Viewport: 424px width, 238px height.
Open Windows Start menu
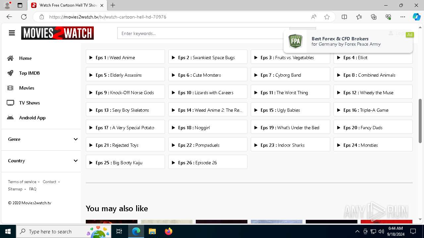[x=8, y=231]
